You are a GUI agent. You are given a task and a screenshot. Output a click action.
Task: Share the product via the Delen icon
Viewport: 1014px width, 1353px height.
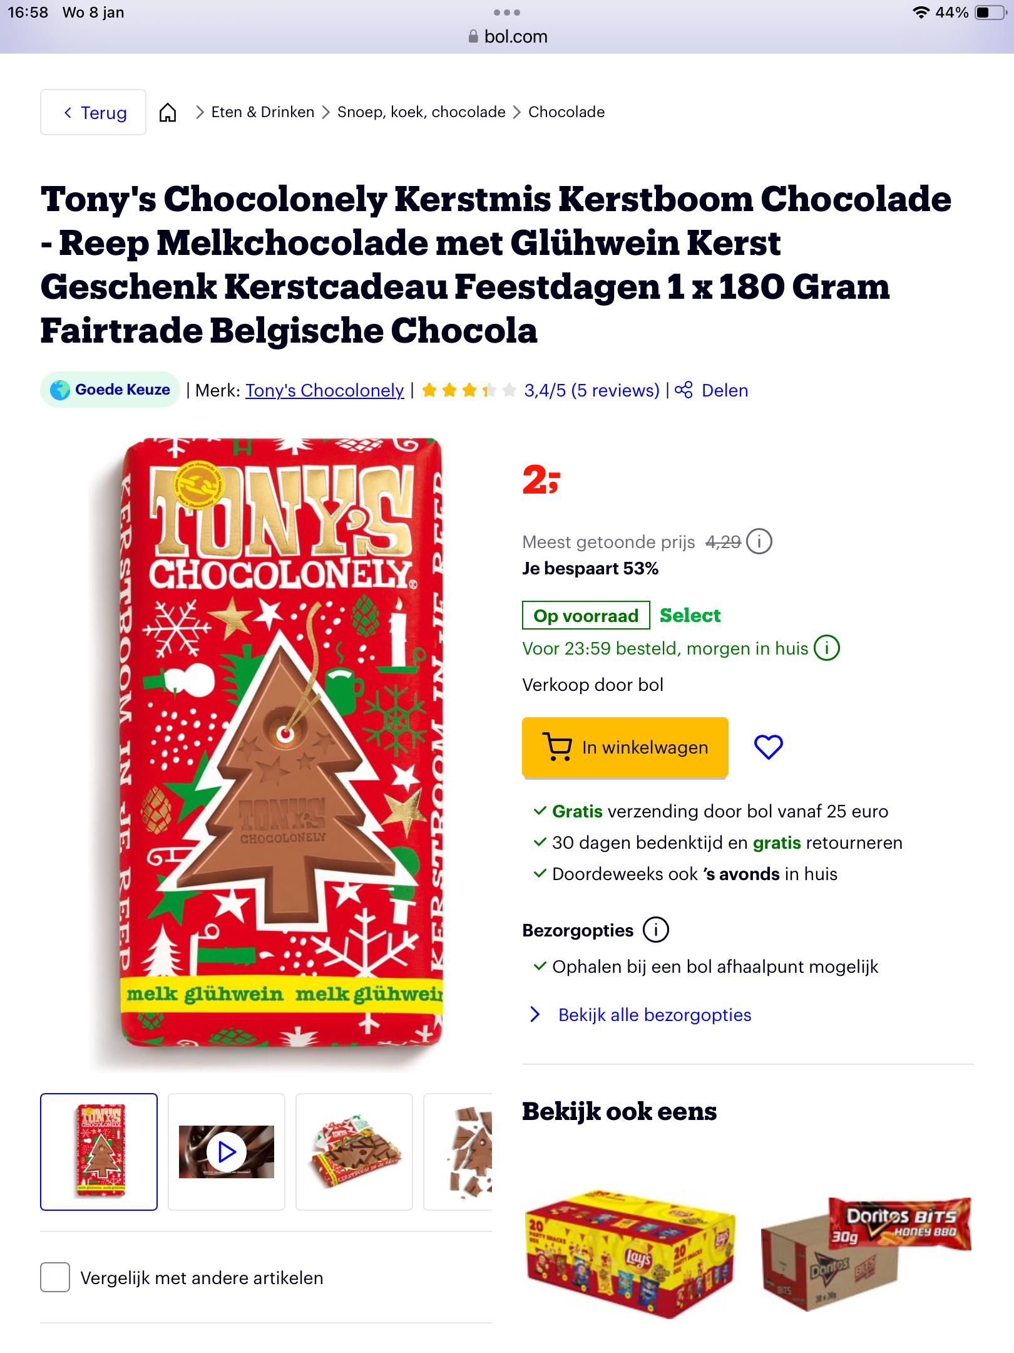(683, 390)
